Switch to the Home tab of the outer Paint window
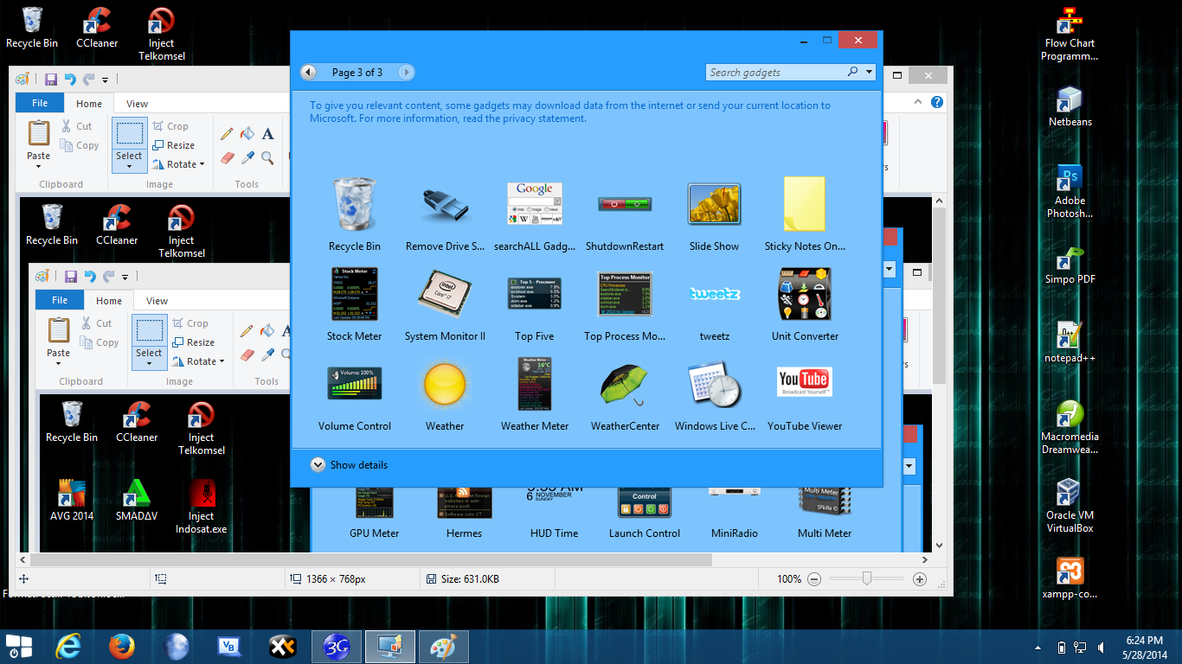This screenshot has height=664, width=1182. point(89,104)
